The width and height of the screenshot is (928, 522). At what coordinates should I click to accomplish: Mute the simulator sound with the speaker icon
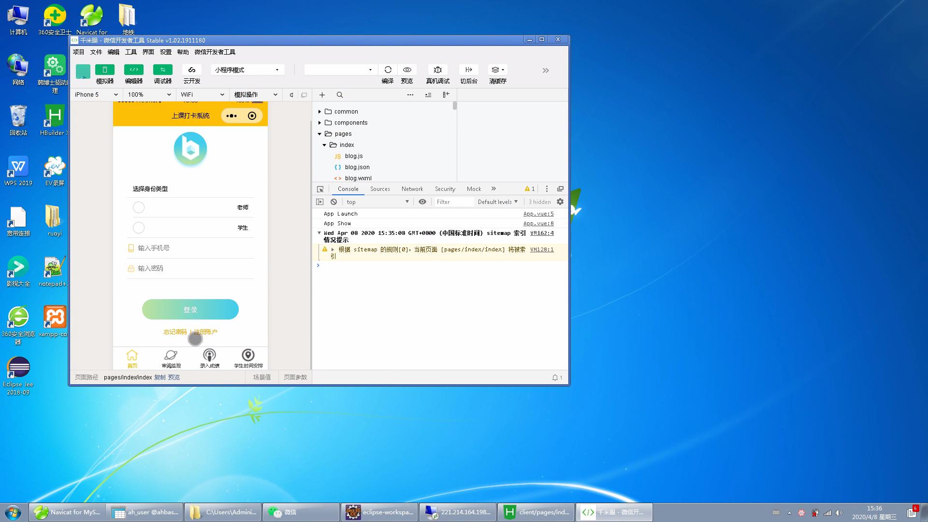click(x=291, y=95)
